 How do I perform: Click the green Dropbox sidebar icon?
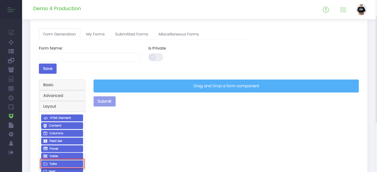click(x=11, y=116)
